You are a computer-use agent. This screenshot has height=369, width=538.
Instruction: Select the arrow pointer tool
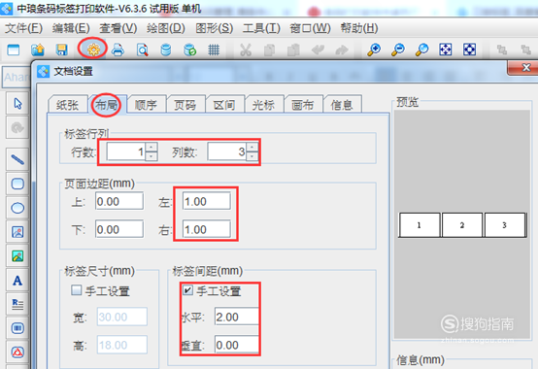[17, 104]
